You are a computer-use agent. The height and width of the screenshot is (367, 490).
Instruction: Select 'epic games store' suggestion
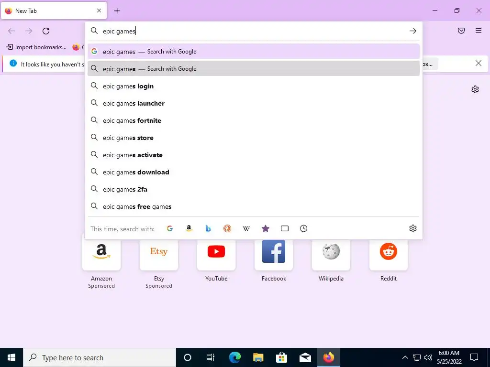point(254,138)
